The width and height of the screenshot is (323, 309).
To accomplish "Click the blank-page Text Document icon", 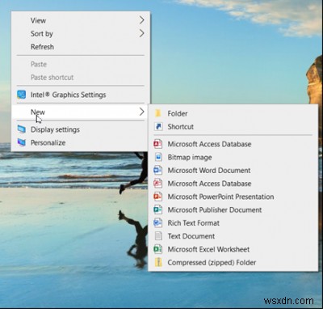I will coord(158,236).
